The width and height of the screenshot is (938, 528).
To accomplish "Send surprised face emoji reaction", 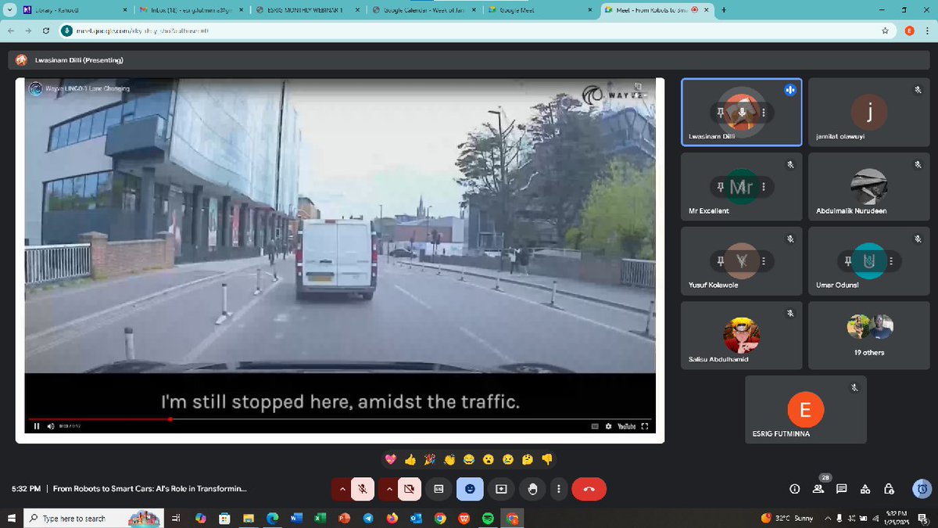I will click(x=489, y=459).
